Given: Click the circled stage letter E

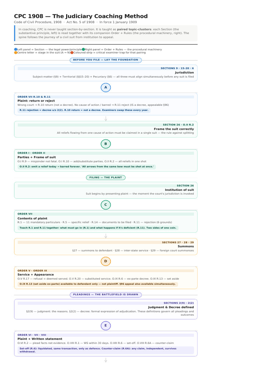Looking at the screenshot, I should click(x=106, y=325).
